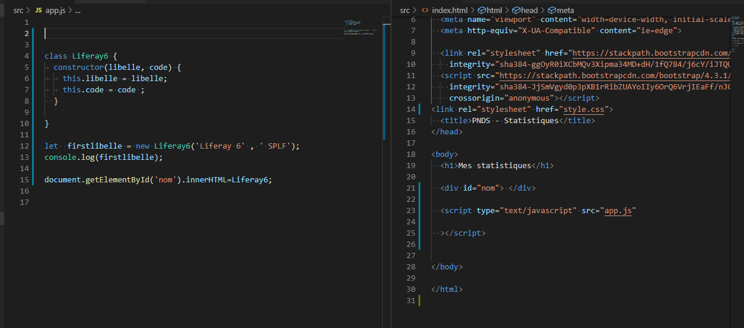Open the src folder in the app.js breadcrumb
Screen dimensions: 744x328
tap(18, 11)
